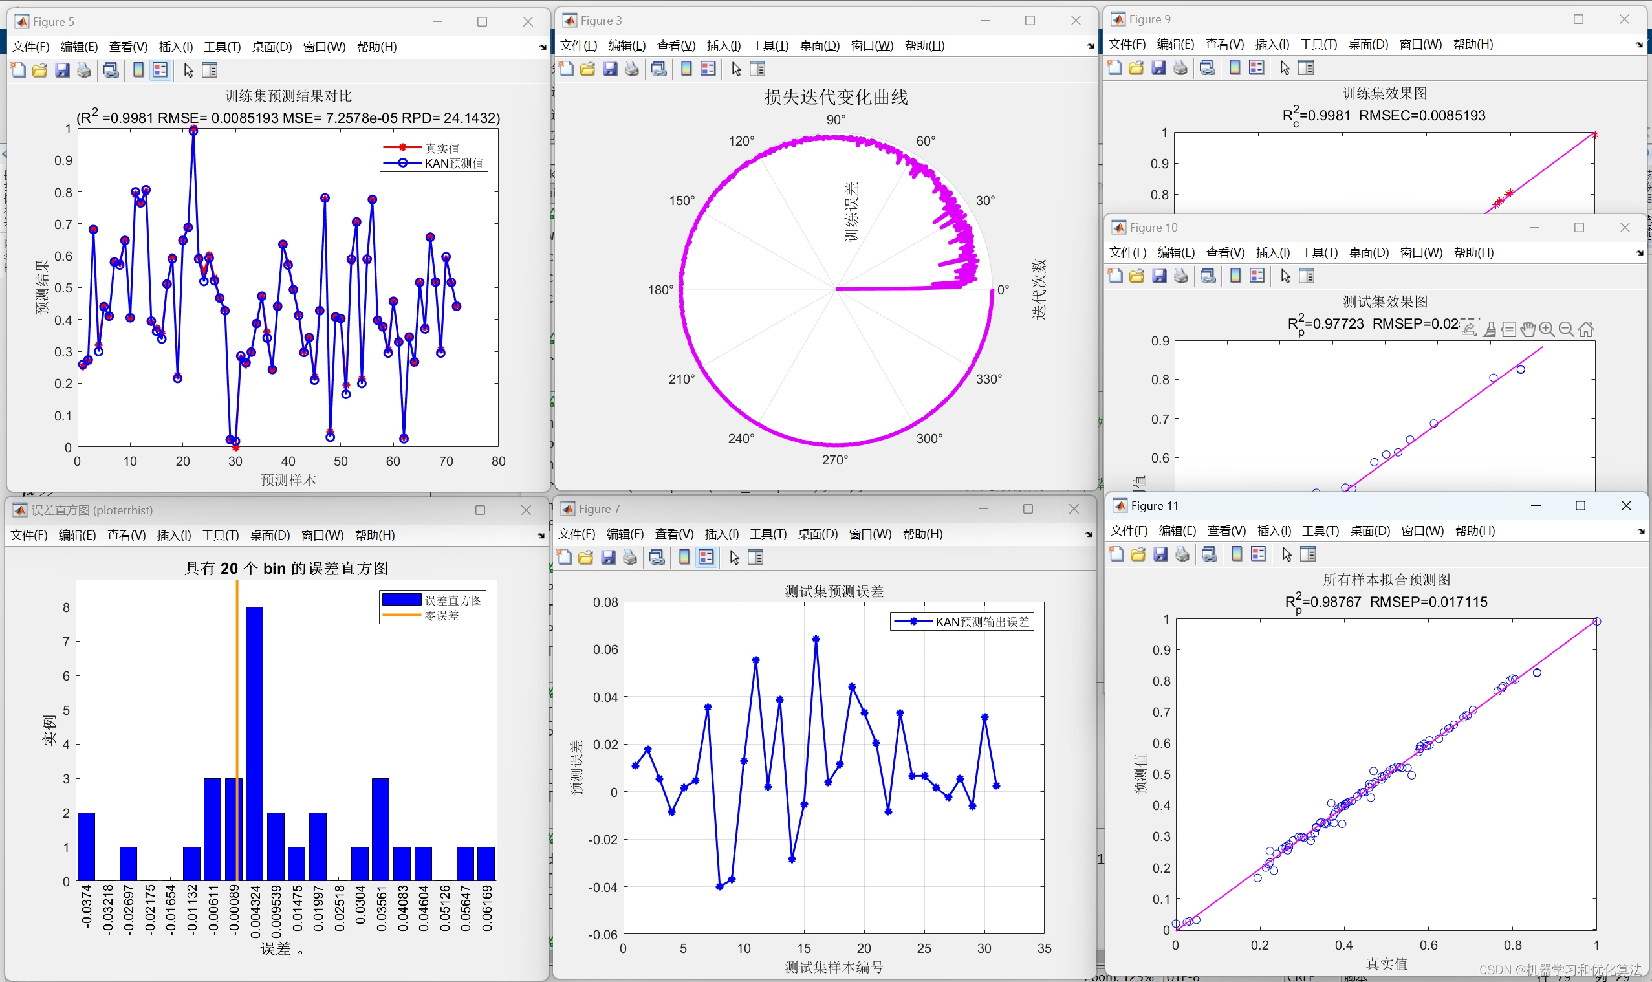Click dock arrow in error histogram window menu bar
Screen dimensions: 1652x982
(x=541, y=536)
